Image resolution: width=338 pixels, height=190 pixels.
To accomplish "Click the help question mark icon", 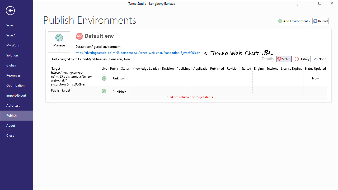I will pos(297,4).
